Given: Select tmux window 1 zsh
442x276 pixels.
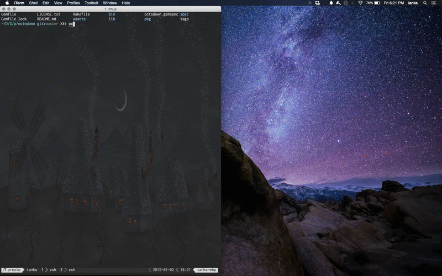Looking at the screenshot, I should click(49, 269).
